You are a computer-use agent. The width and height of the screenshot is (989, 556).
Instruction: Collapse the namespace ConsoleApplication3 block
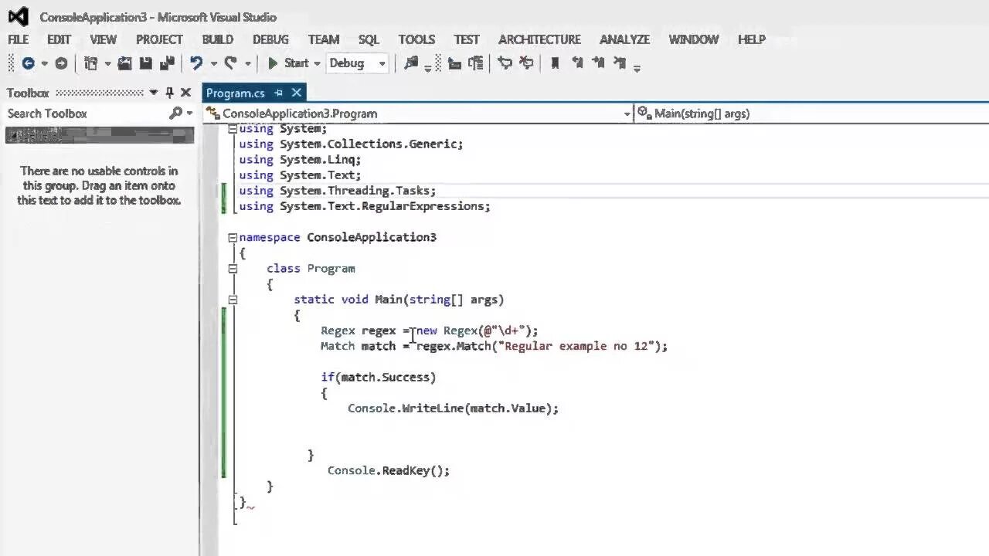[233, 237]
